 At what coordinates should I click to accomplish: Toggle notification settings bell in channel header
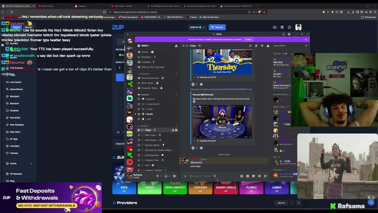256,46
